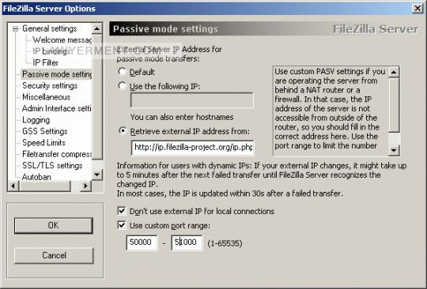Open the IP bindings page
Screen dimensions: 427x289
(51, 51)
